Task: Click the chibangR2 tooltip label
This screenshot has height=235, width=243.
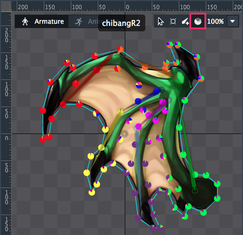Action: pos(122,23)
